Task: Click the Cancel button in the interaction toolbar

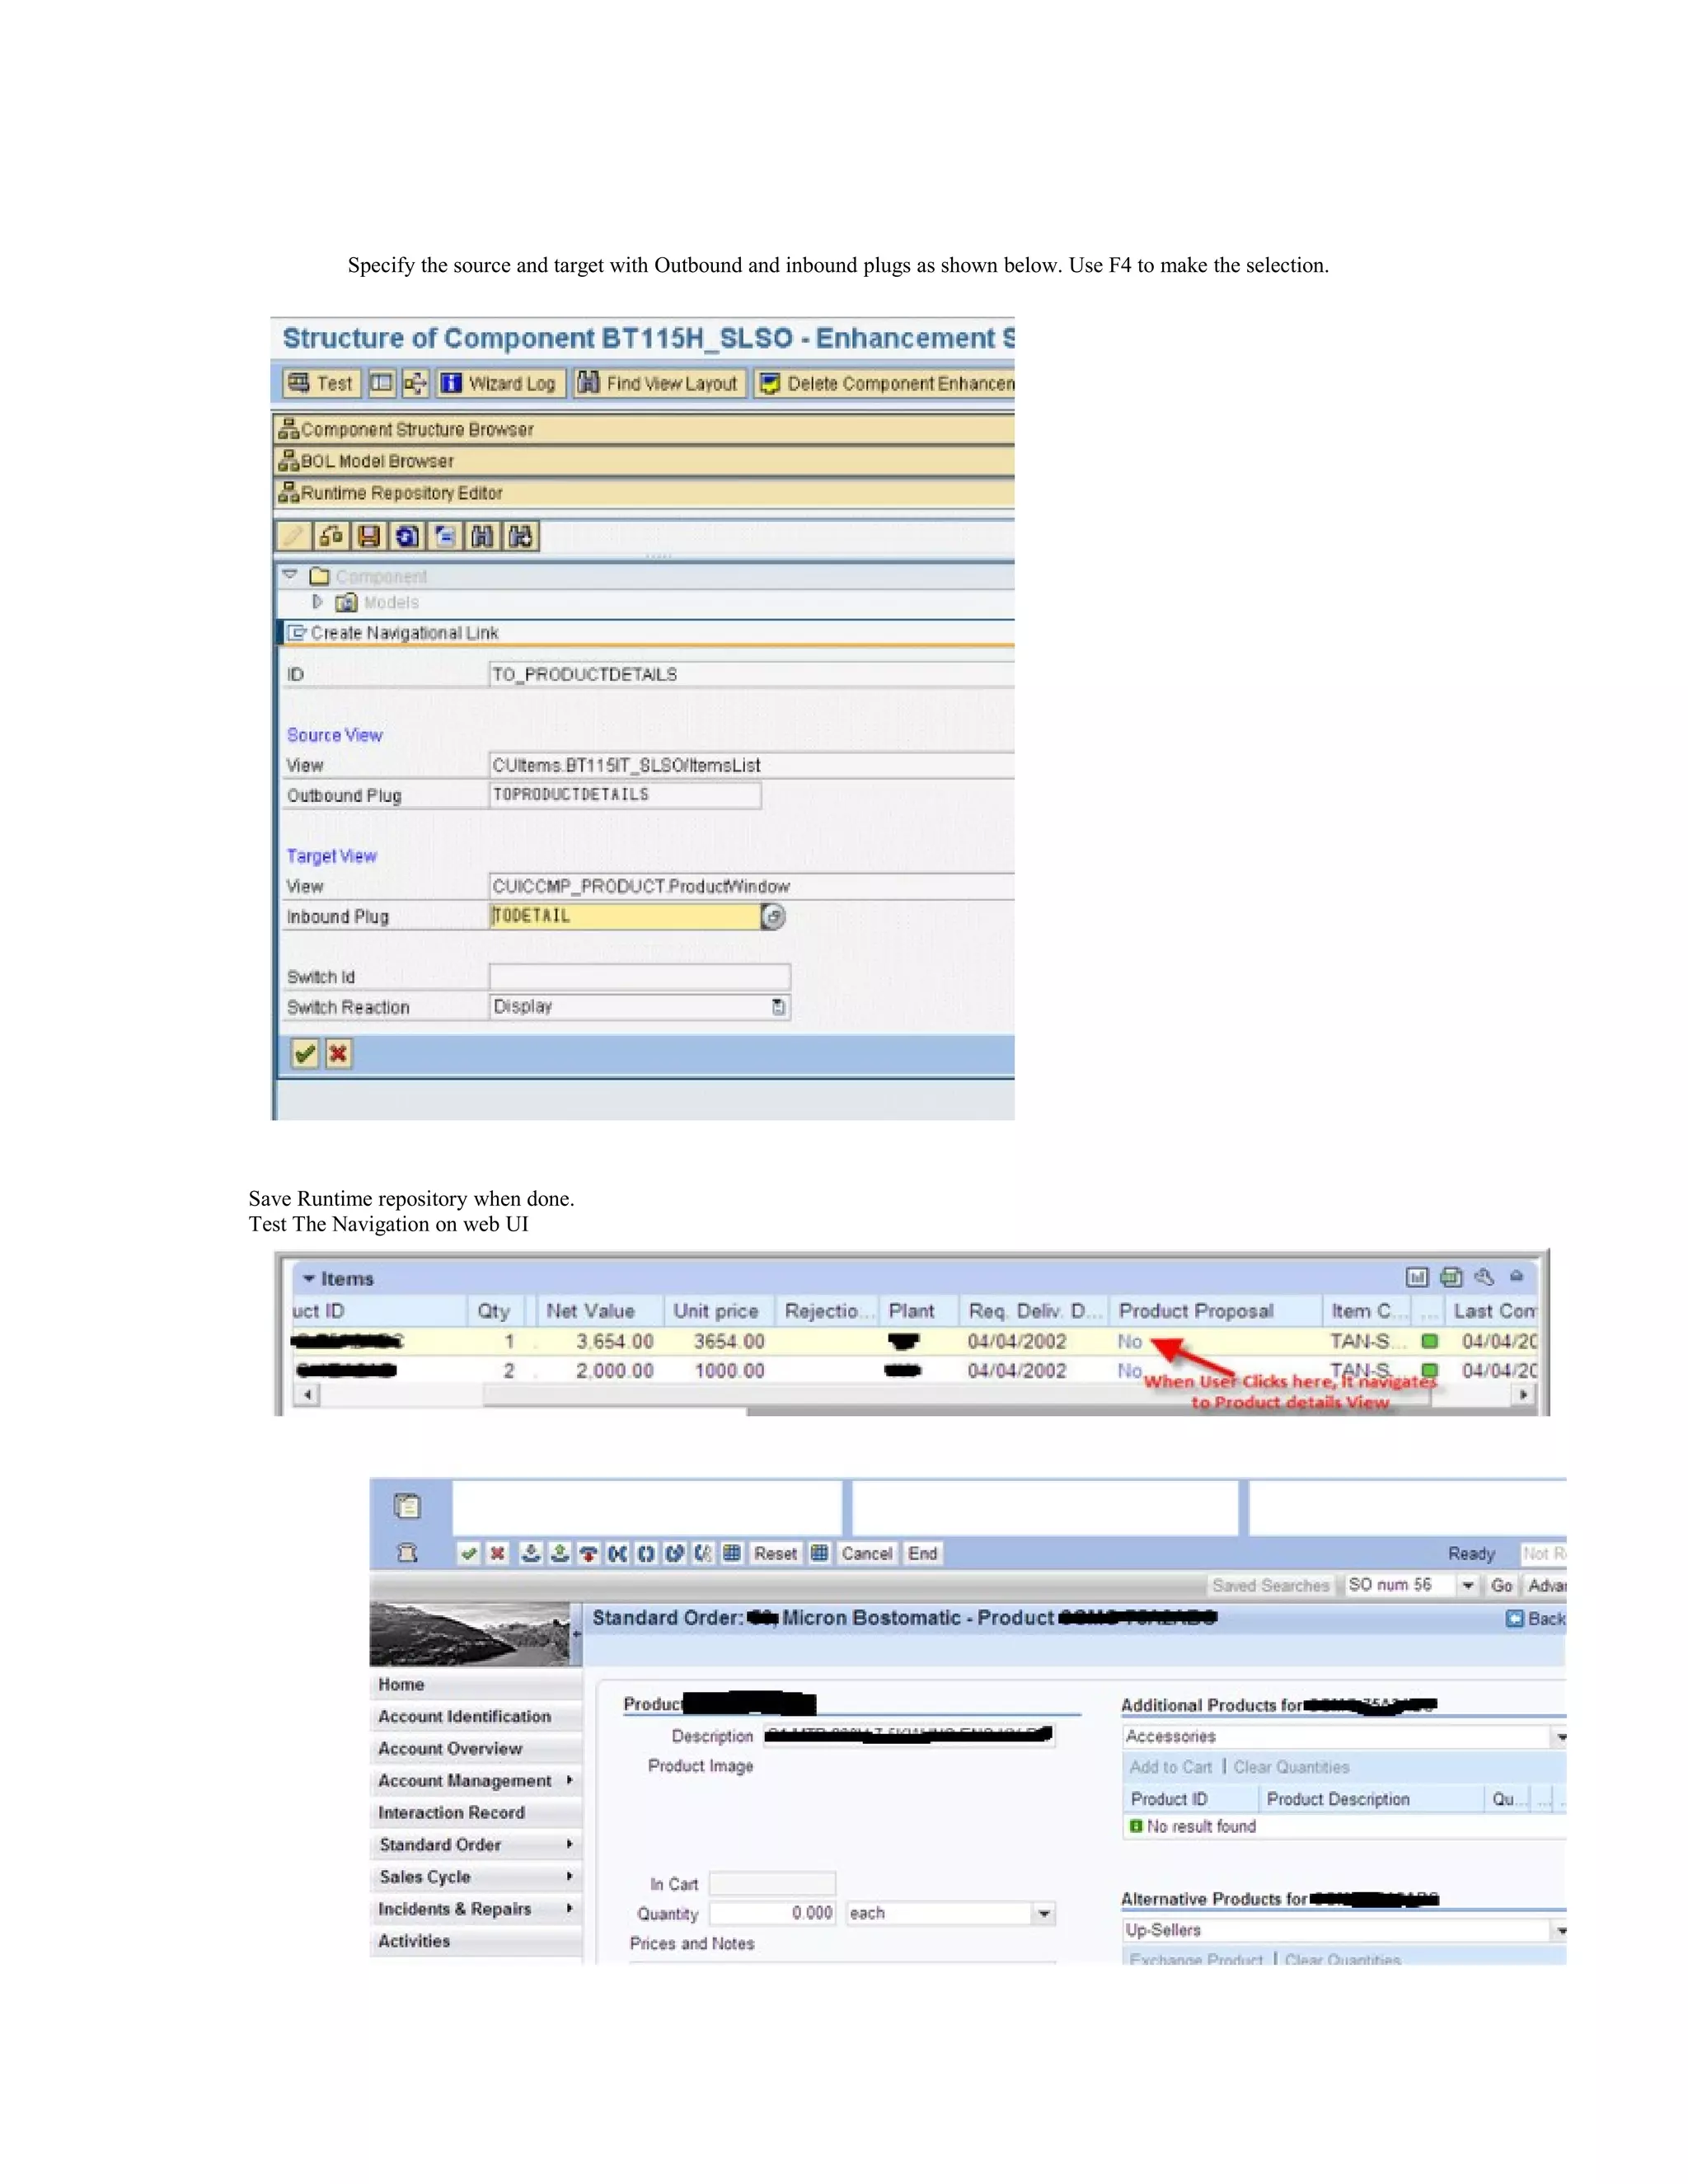Action: point(866,1553)
